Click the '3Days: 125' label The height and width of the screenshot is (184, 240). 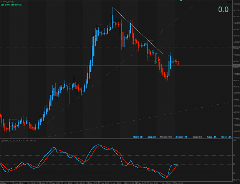(181, 137)
